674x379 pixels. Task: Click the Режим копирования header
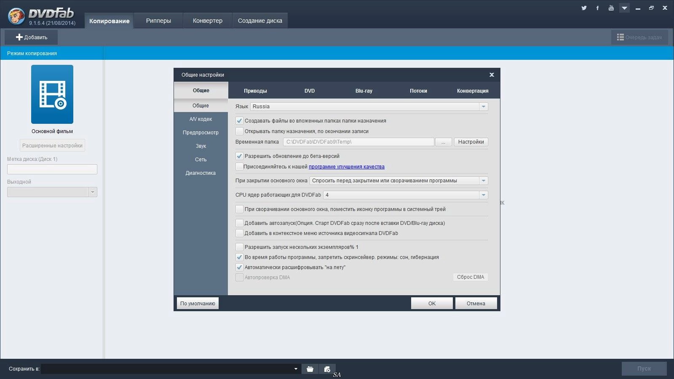(x=32, y=53)
